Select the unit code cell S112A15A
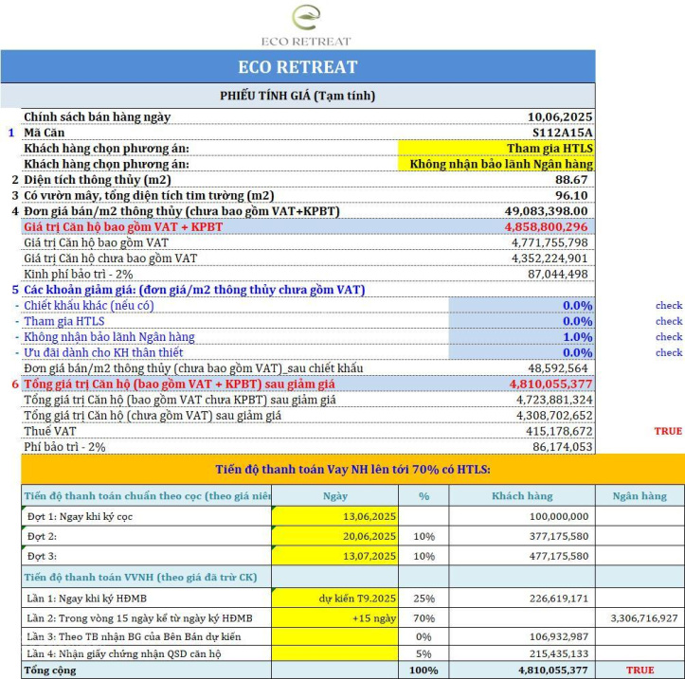 (x=562, y=133)
